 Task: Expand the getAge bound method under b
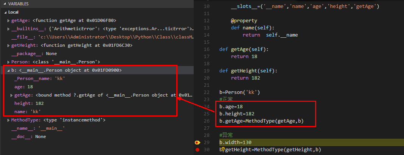click(11, 95)
